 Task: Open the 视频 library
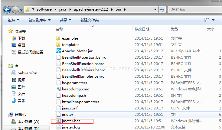pos(18,80)
